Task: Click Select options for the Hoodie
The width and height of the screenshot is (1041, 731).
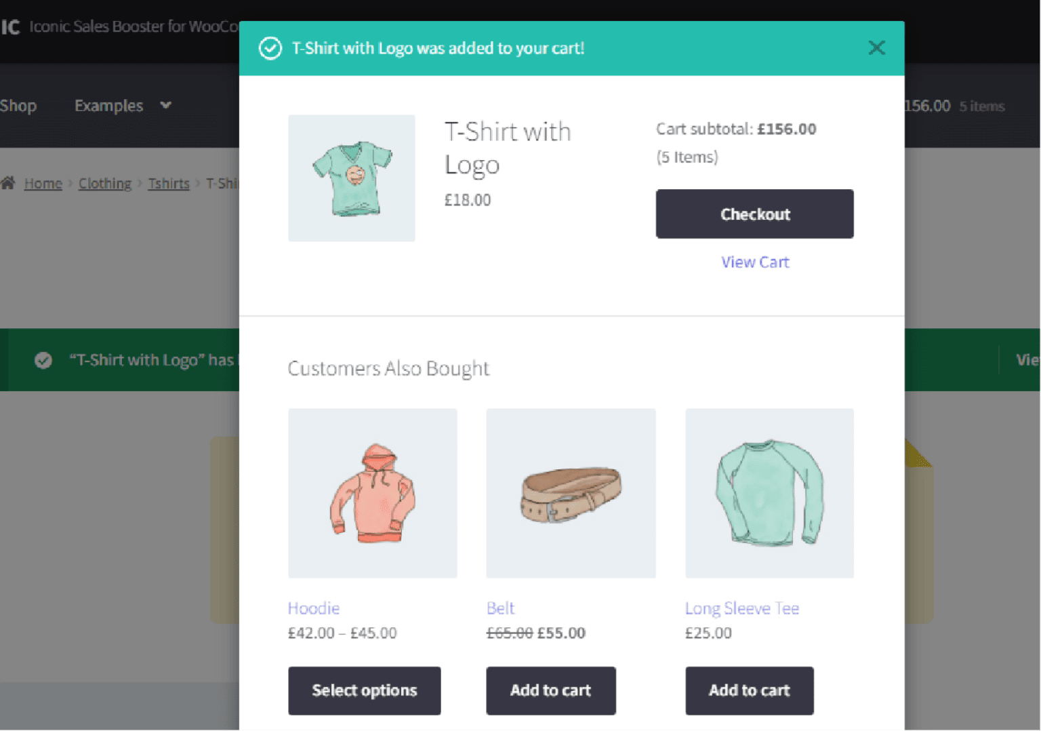Action: coord(365,690)
